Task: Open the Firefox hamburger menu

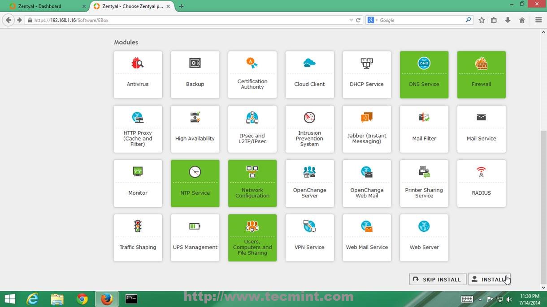Action: pyautogui.click(x=538, y=20)
